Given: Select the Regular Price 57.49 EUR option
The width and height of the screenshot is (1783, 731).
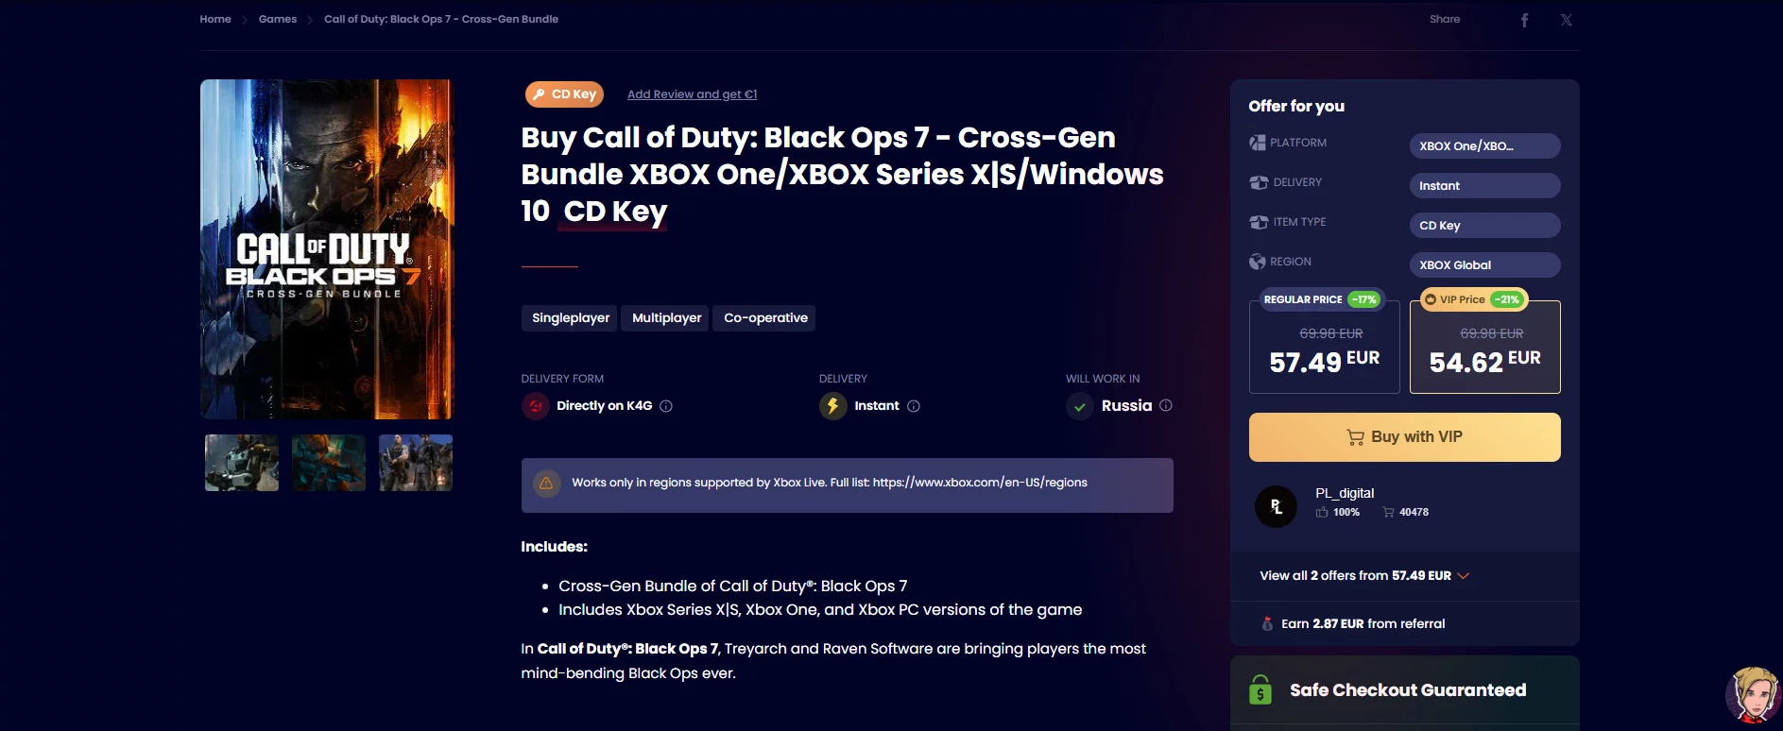Looking at the screenshot, I should [x=1325, y=346].
